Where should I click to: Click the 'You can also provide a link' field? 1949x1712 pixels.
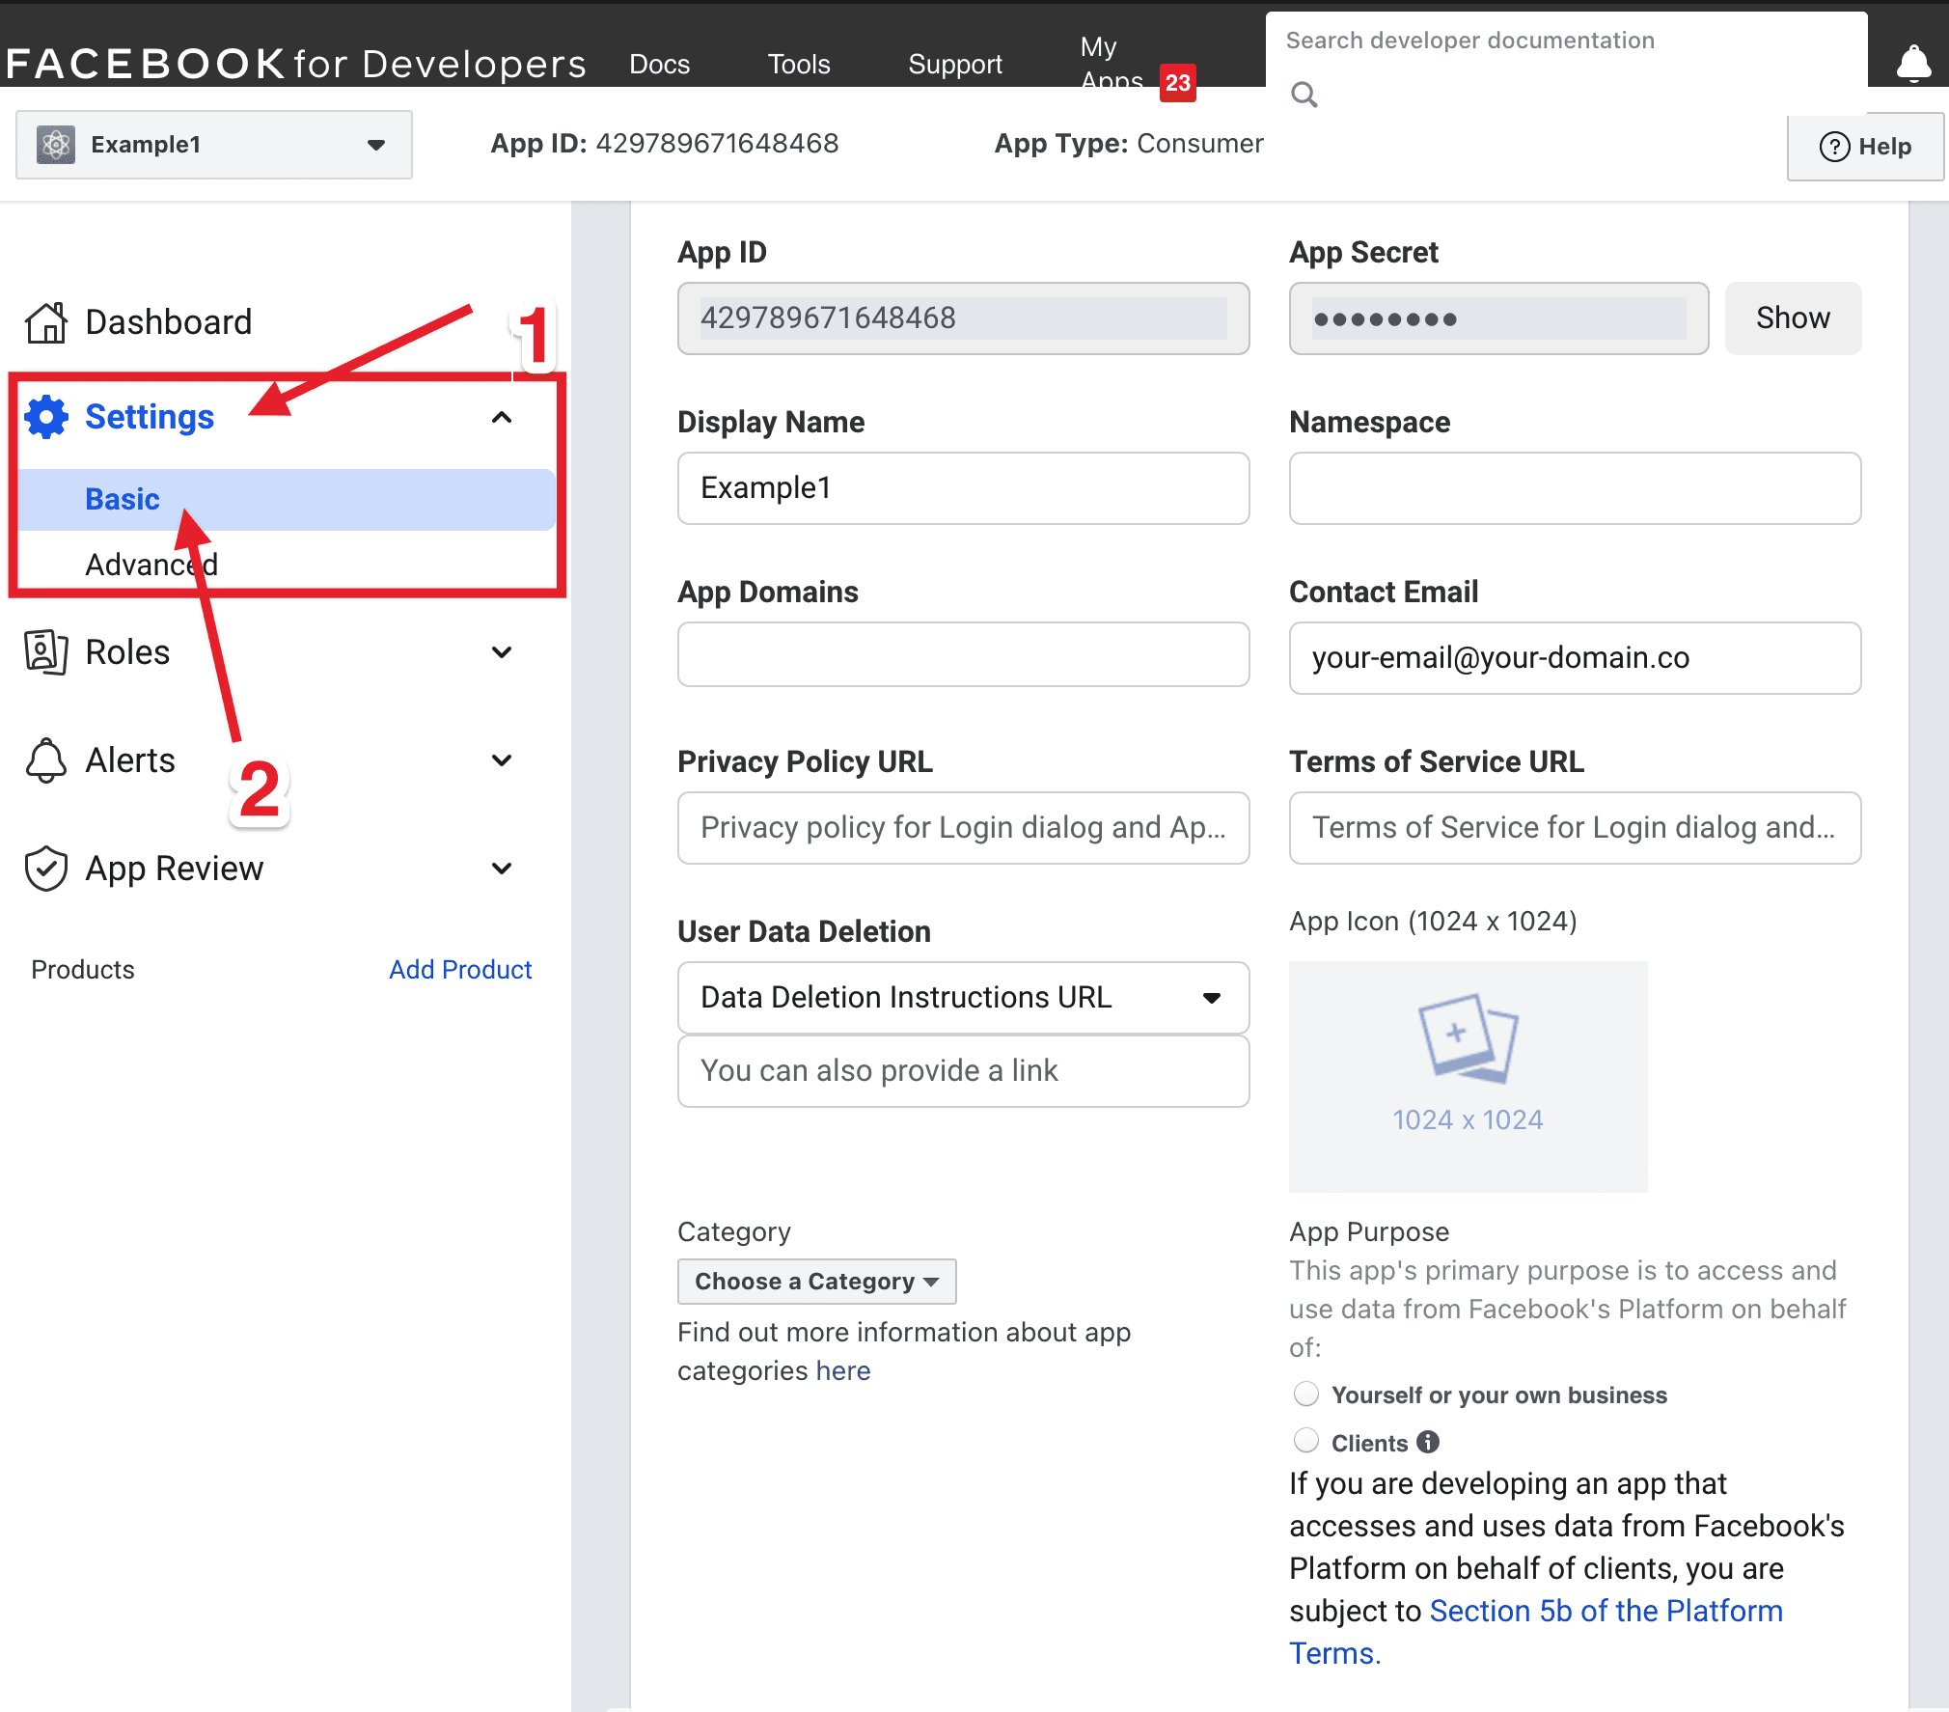pos(963,1071)
